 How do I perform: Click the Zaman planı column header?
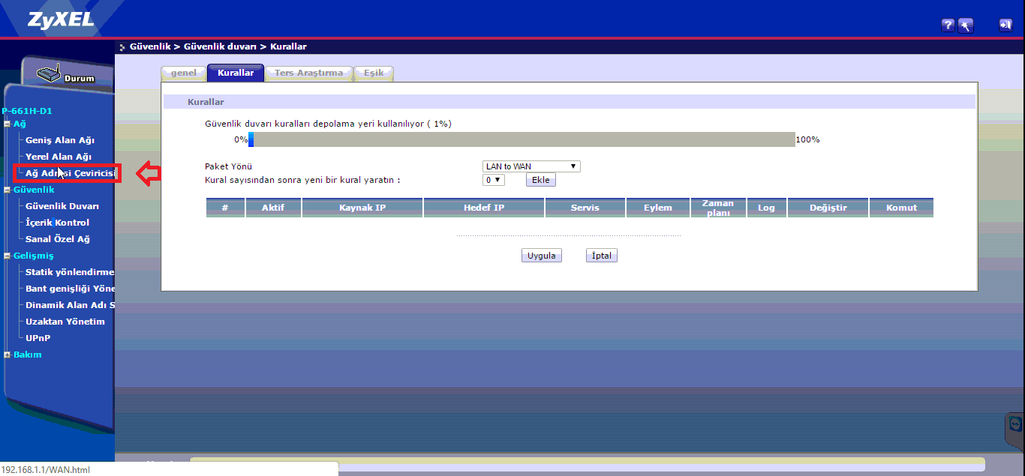point(718,208)
